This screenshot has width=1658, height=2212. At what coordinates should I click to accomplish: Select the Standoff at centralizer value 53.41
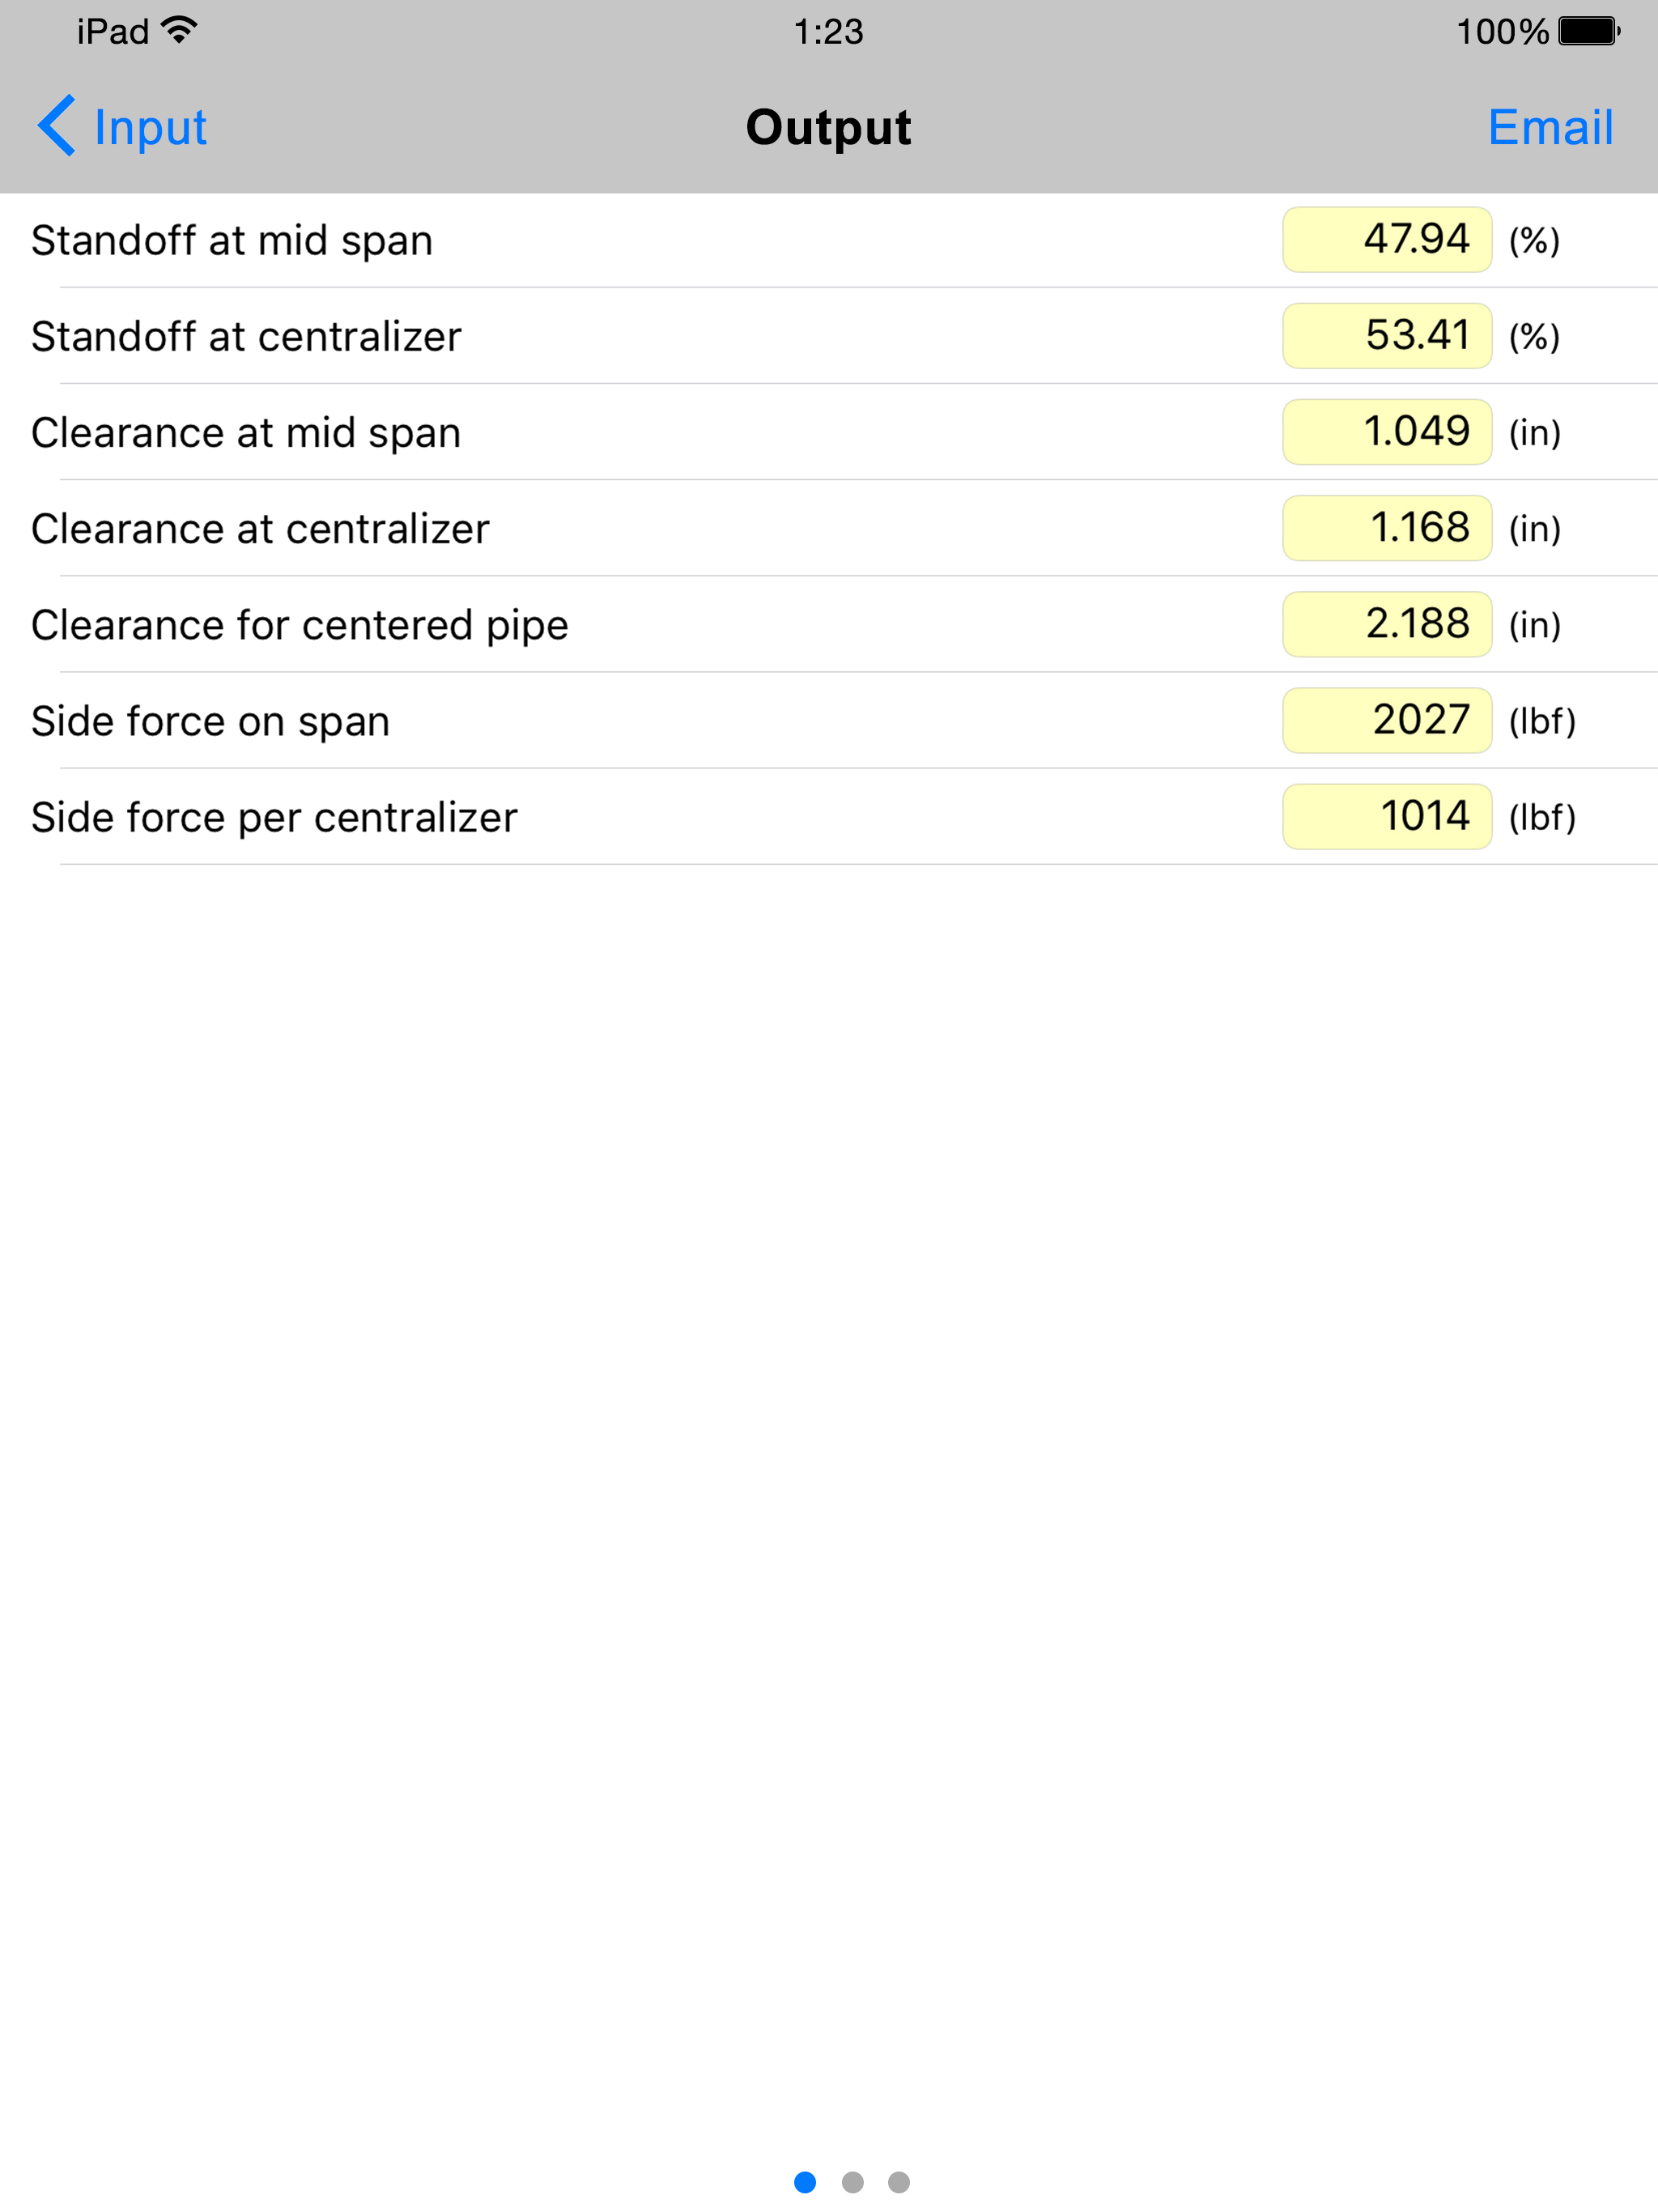[x=1387, y=336]
